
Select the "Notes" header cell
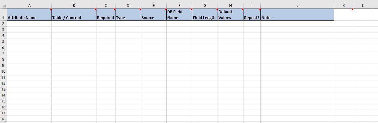(x=297, y=15)
